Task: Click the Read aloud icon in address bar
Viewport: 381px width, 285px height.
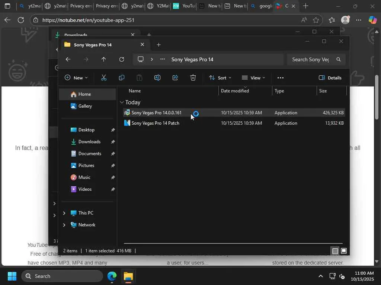Action: [304, 20]
